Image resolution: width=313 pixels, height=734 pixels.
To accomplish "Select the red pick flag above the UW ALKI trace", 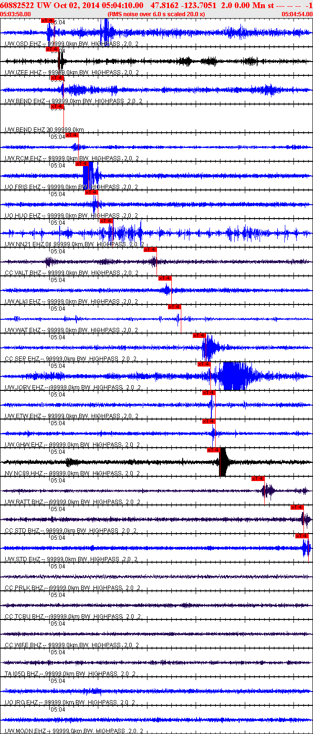I will (x=165, y=278).
